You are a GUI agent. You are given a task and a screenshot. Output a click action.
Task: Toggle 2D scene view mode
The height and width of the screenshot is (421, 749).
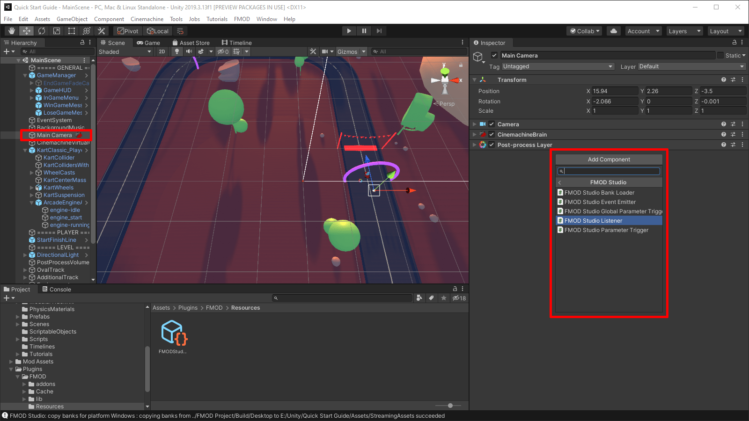pos(162,51)
